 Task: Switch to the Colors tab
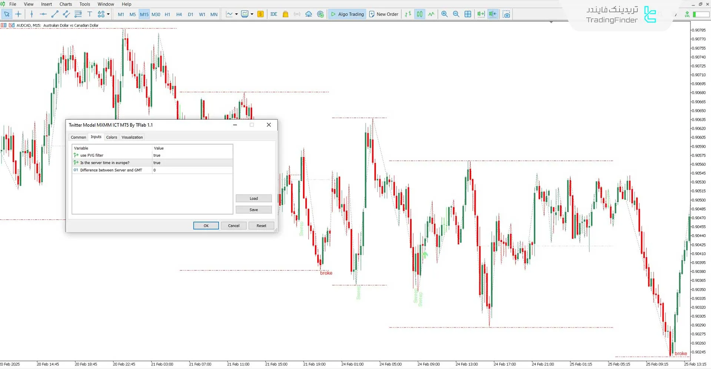click(112, 137)
